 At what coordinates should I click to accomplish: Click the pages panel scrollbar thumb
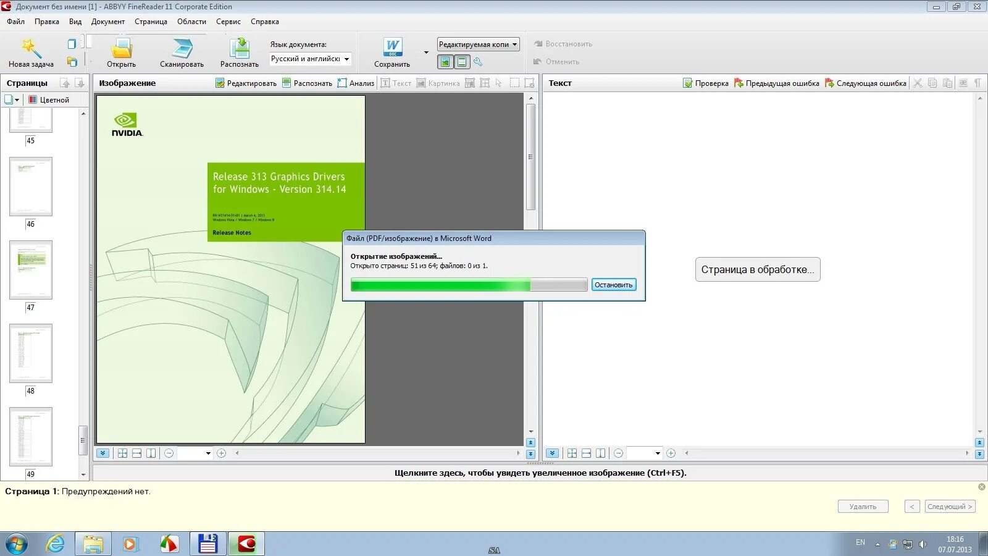[x=83, y=440]
